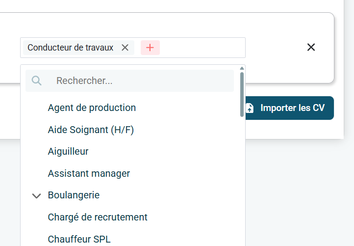Focus the Rechercher search field
This screenshot has height=246, width=354.
tap(129, 81)
